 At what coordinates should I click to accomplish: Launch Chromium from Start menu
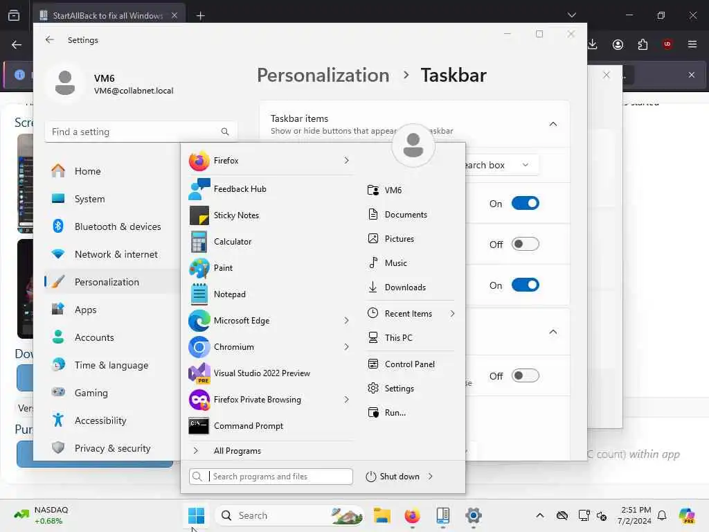[271, 347]
